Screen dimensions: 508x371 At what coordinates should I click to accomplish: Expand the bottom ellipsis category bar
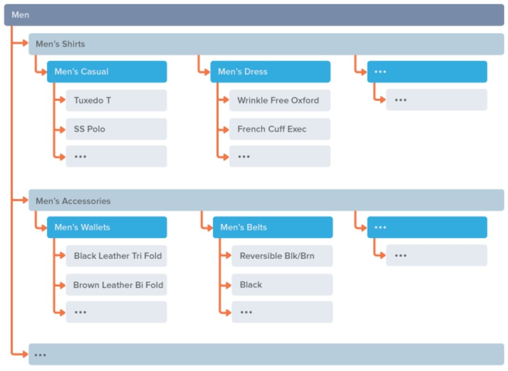pos(266,354)
